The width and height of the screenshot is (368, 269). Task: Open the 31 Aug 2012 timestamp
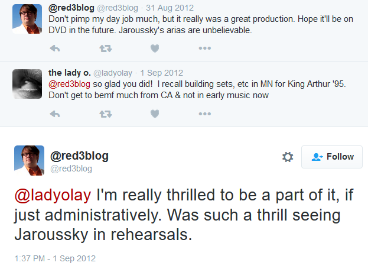tap(170, 8)
